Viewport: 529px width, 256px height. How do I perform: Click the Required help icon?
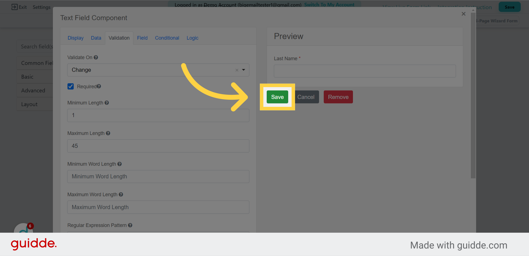point(99,86)
